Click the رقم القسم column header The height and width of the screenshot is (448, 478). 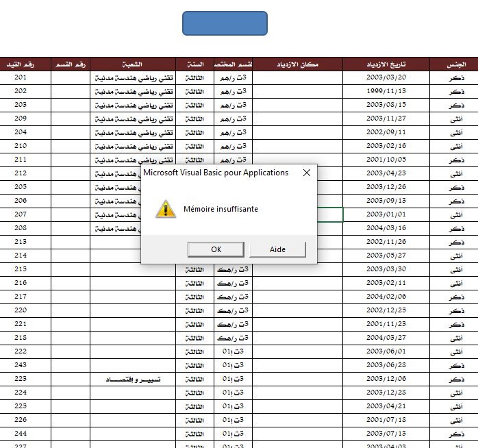(71, 64)
